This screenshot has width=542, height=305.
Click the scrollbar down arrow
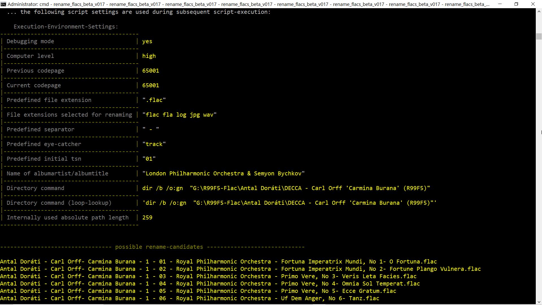coord(539,301)
